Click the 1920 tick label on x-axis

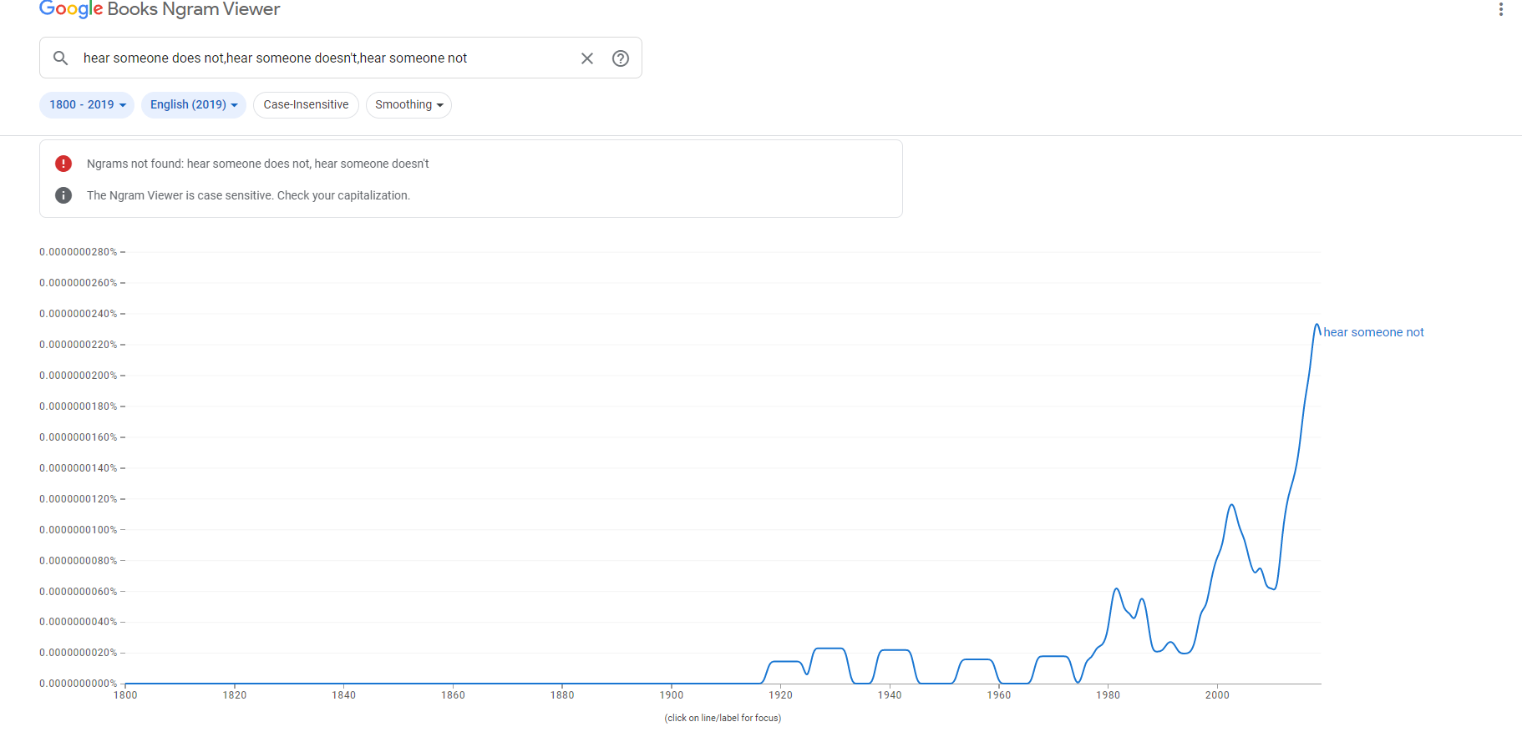click(x=780, y=695)
